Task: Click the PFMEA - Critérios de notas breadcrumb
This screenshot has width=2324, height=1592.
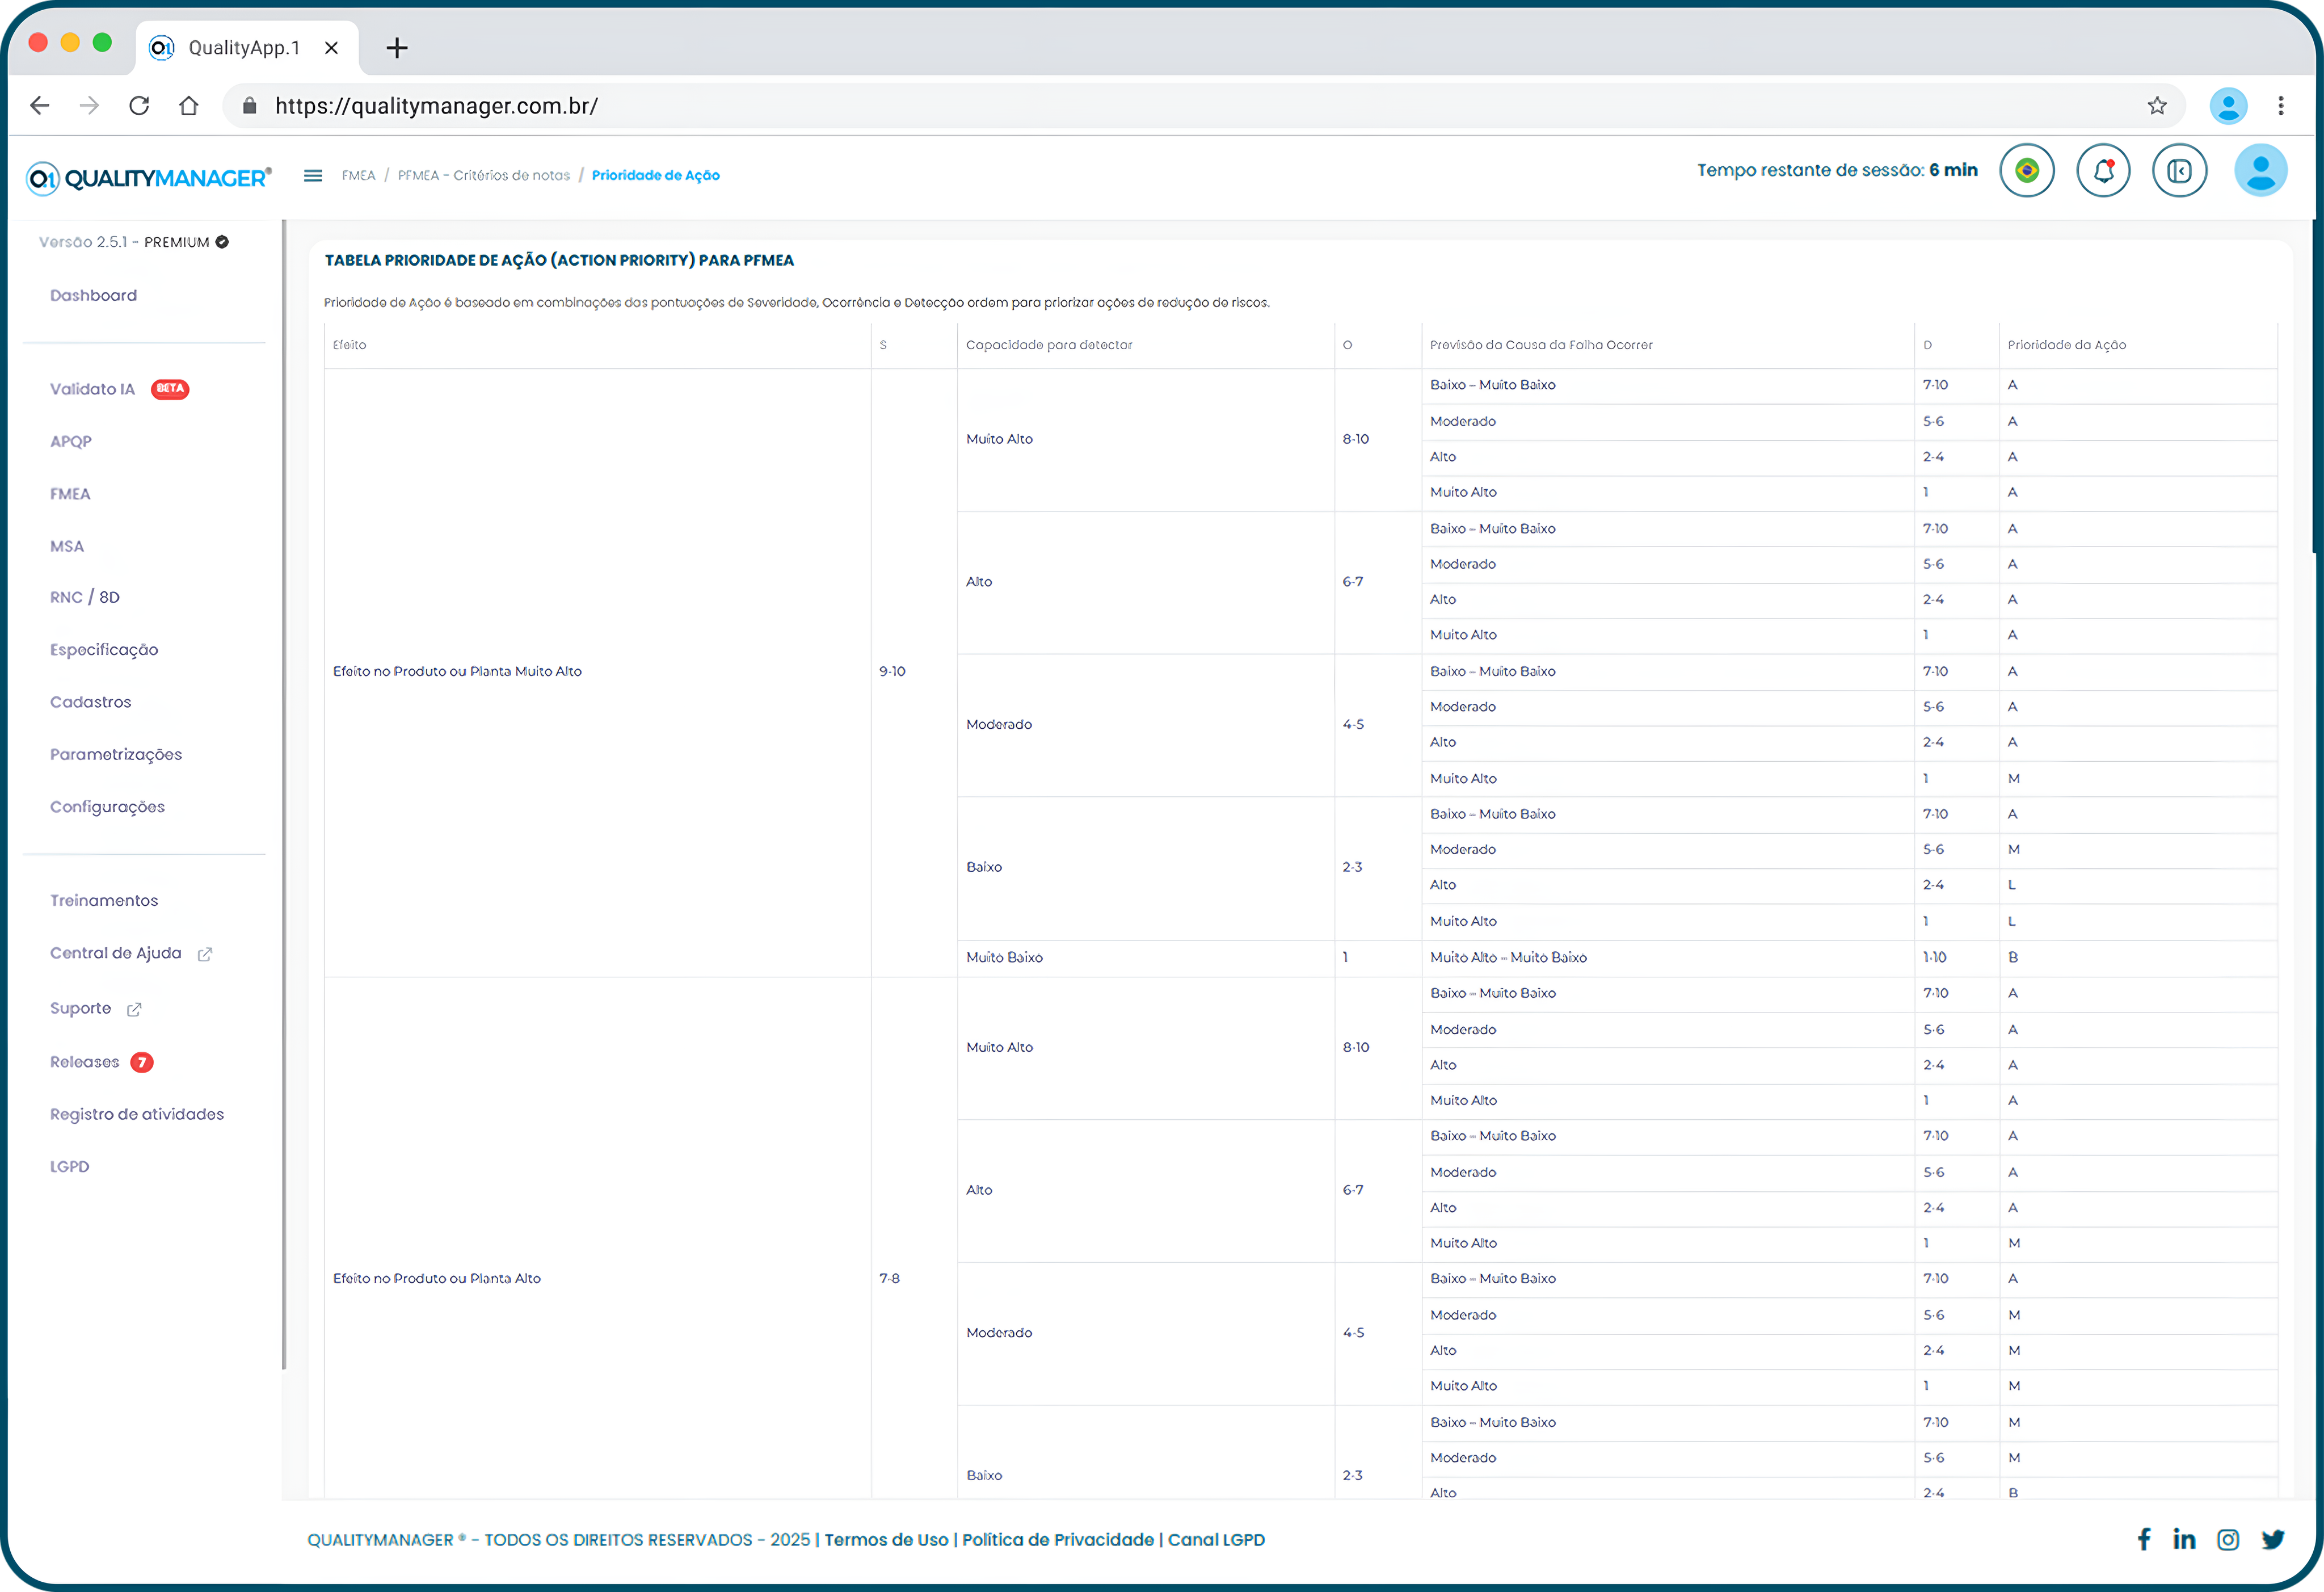Action: tap(483, 175)
